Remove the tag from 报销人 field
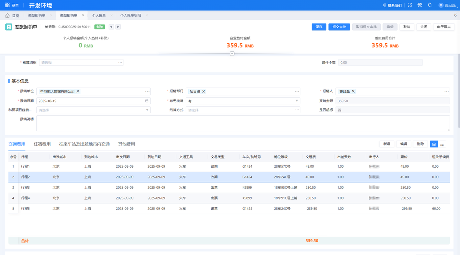The height and width of the screenshot is (255, 460). click(353, 92)
